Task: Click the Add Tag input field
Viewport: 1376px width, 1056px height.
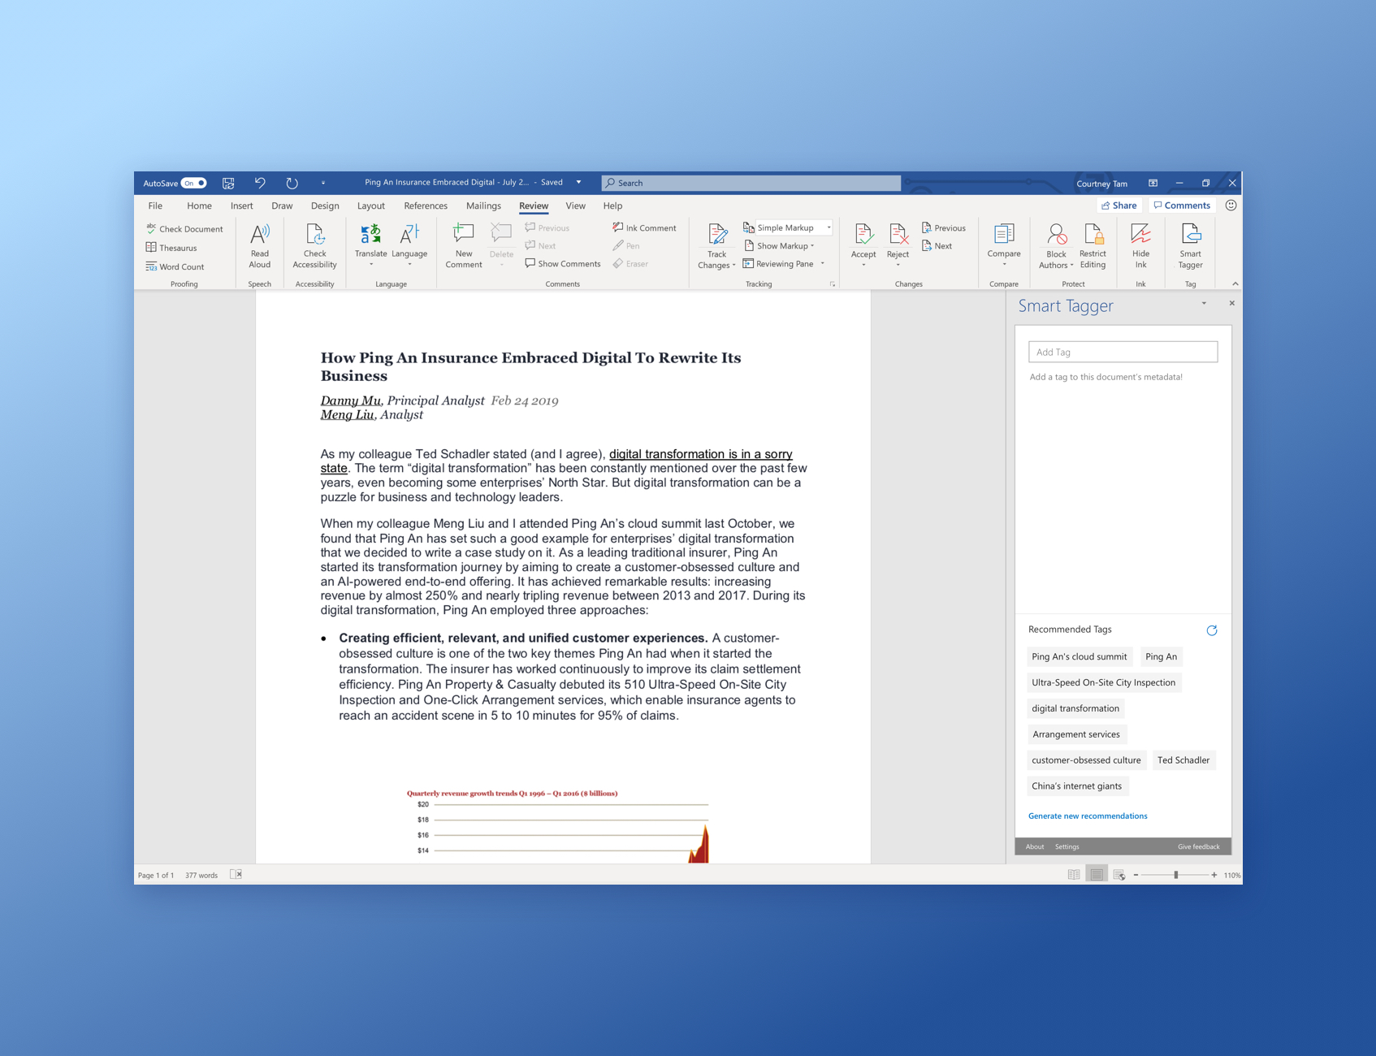Action: (x=1123, y=352)
